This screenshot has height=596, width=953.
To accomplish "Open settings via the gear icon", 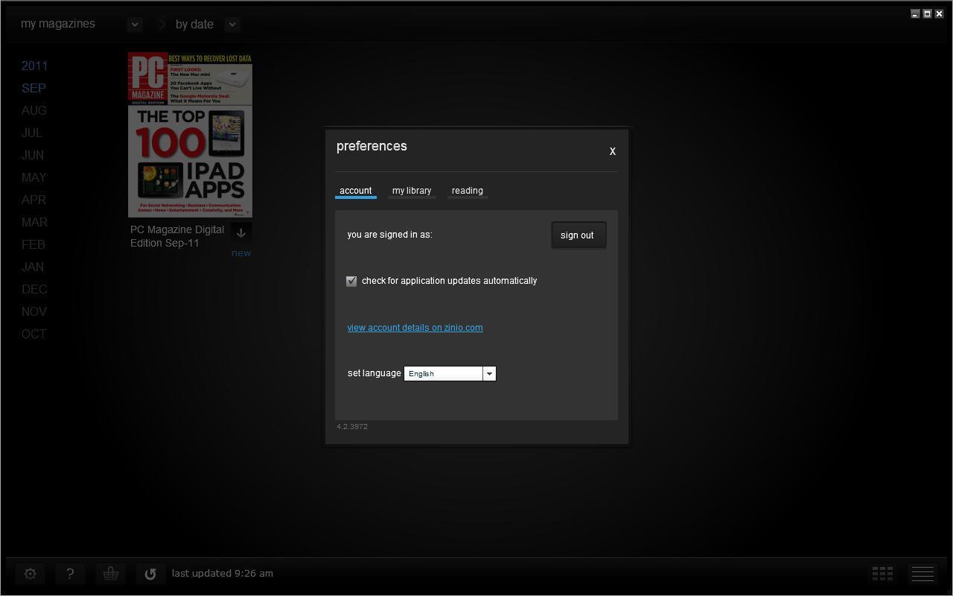I will [x=31, y=574].
